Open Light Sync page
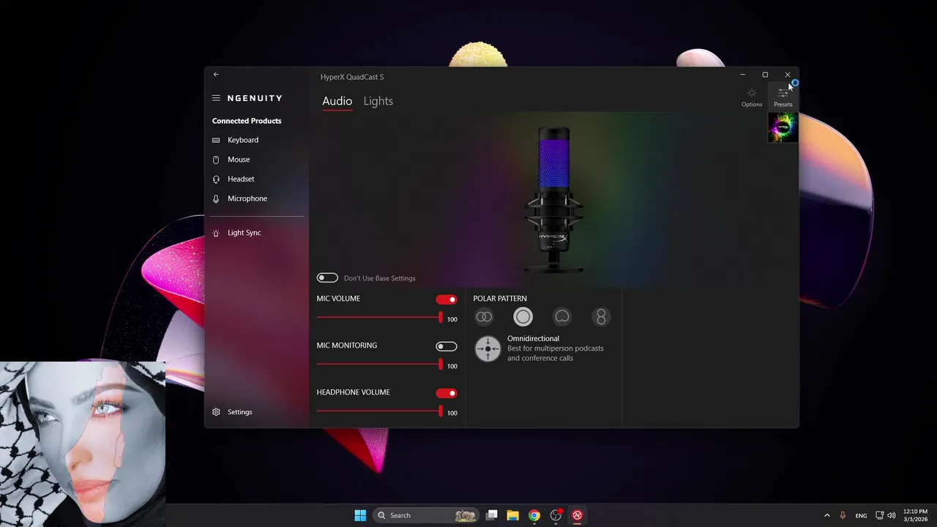 point(244,233)
